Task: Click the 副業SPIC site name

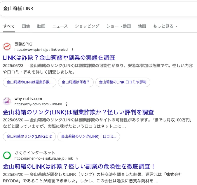Action: (23, 44)
